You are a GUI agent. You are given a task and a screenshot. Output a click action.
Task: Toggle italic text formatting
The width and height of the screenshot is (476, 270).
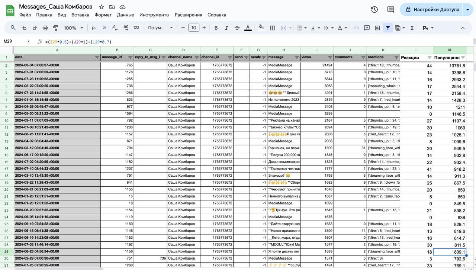[x=226, y=28]
